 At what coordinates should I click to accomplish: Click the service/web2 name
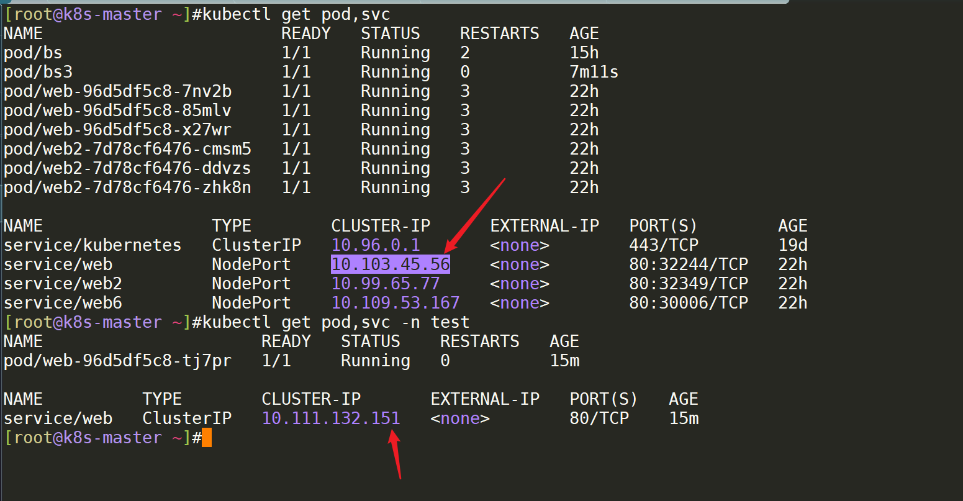coord(63,284)
